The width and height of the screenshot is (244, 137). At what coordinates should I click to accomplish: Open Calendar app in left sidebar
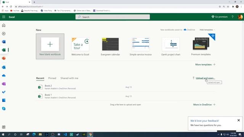coord(4,100)
